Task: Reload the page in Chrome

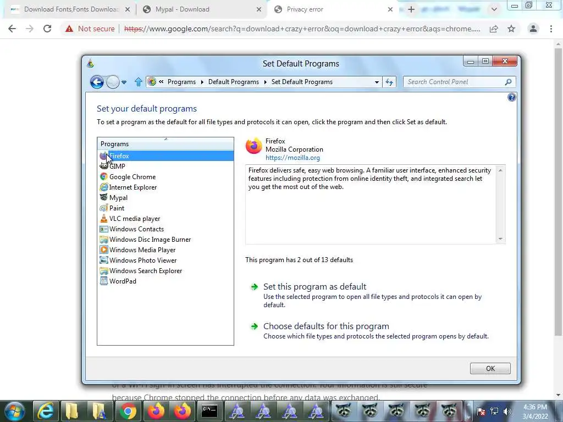Action: point(47,29)
